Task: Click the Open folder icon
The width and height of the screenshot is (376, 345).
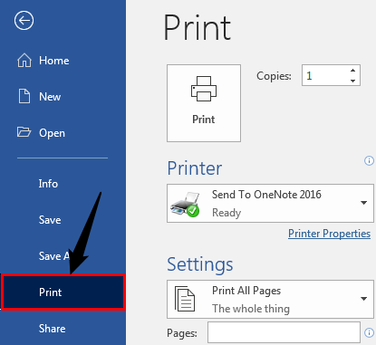Action: [x=24, y=132]
